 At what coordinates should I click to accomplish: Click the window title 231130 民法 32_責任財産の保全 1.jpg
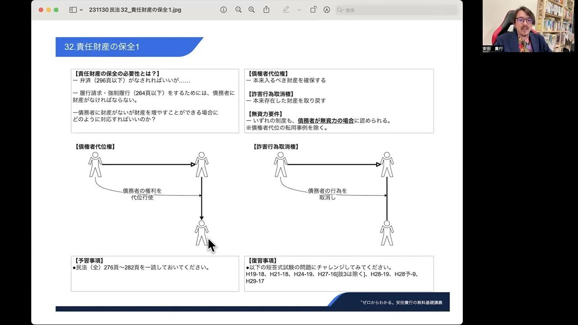(135, 10)
